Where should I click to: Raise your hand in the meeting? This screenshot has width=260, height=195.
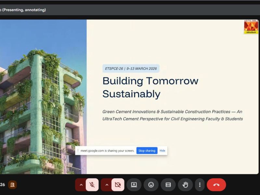185,185
